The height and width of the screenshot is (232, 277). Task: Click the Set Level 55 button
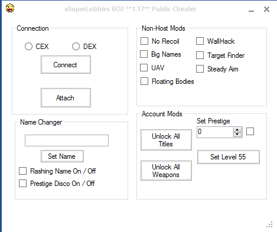pos(229,157)
